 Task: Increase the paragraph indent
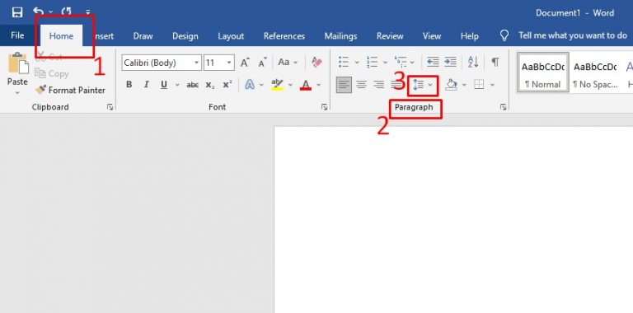click(451, 62)
